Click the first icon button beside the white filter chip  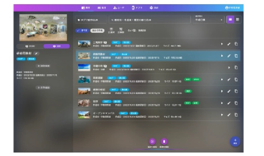pyautogui.click(x=111, y=31)
